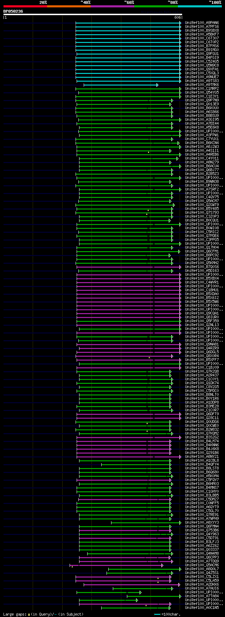Open hit UniRef100_A4REB6

pyautogui.click(x=202, y=154)
